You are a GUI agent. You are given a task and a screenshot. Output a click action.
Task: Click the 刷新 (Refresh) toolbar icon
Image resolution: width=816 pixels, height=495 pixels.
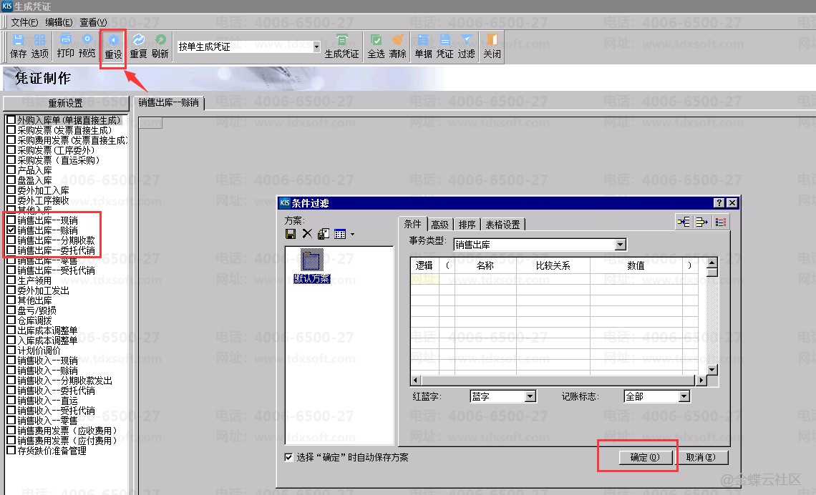(160, 46)
